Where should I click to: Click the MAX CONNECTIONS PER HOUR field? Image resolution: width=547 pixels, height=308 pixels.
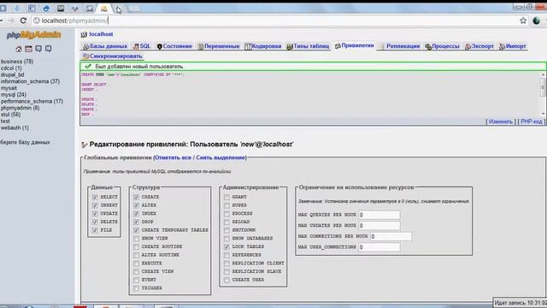(x=391, y=236)
